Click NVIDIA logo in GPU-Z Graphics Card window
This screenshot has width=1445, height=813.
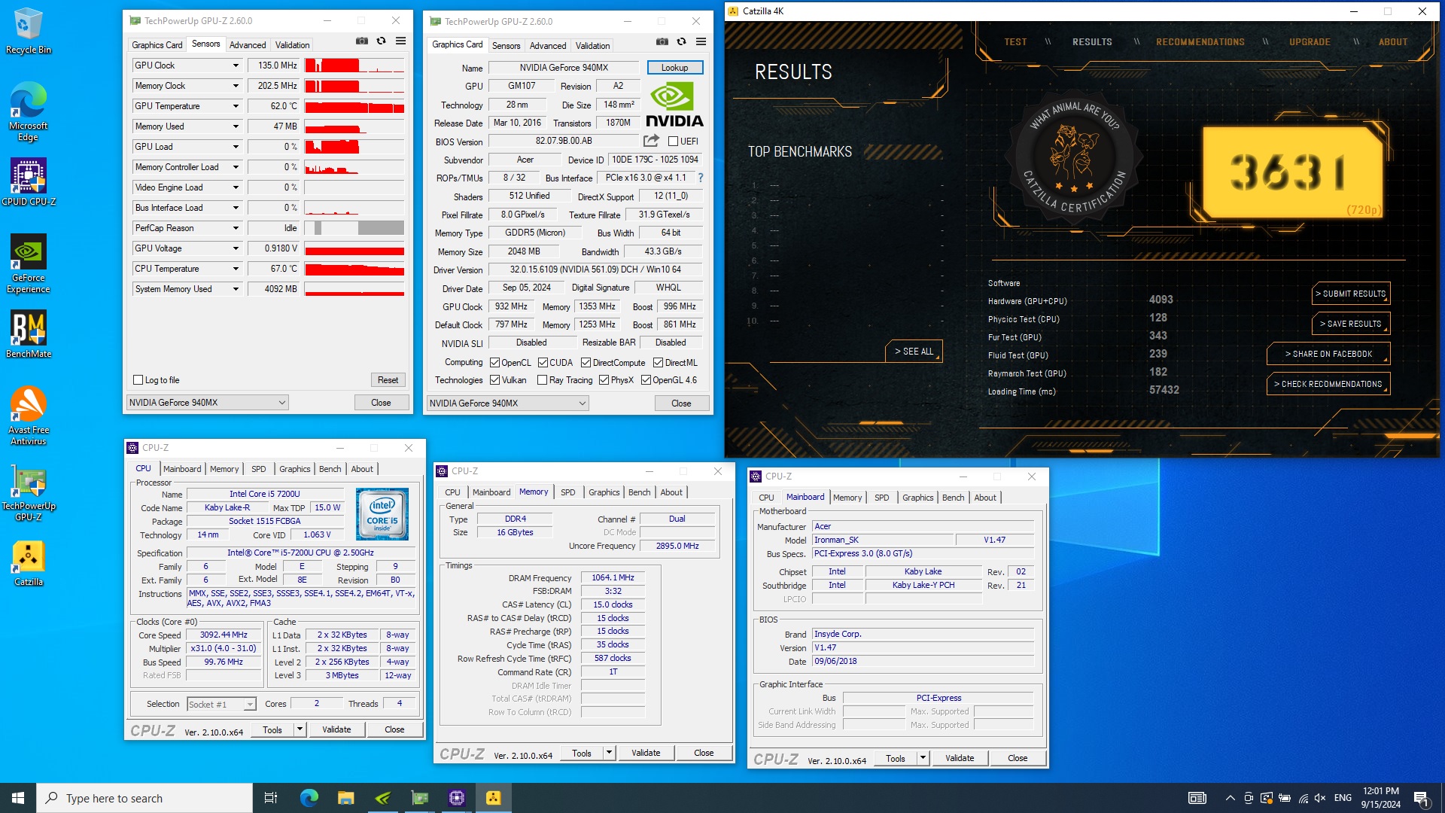pyautogui.click(x=674, y=104)
